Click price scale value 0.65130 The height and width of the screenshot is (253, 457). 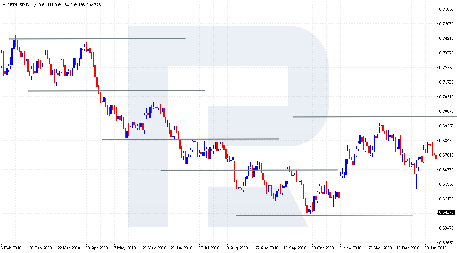coord(446,199)
